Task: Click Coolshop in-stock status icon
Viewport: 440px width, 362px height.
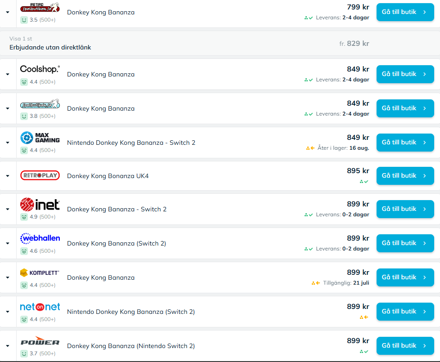Action: click(308, 80)
